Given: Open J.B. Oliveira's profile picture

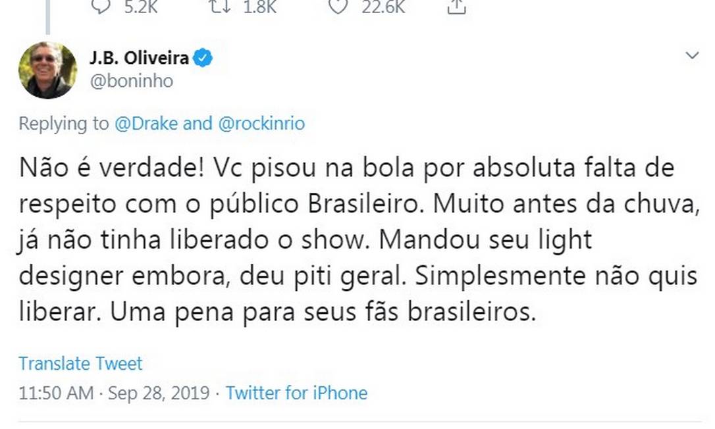Looking at the screenshot, I should tap(47, 70).
